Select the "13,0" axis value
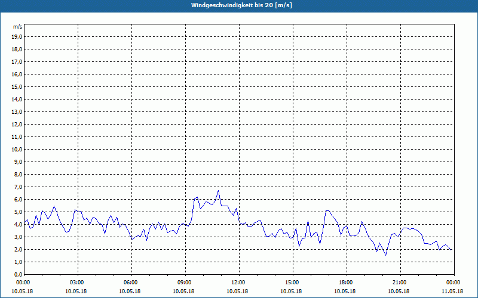The height and width of the screenshot is (298, 478). [17, 112]
